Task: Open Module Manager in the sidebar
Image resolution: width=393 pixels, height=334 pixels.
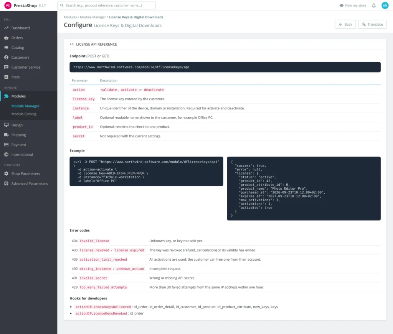Action: click(25, 106)
